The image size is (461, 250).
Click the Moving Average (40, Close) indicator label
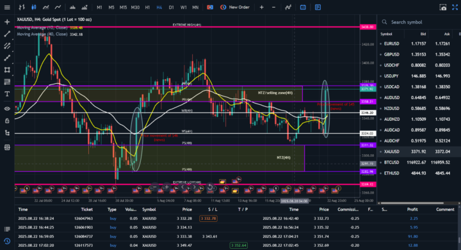(x=42, y=34)
